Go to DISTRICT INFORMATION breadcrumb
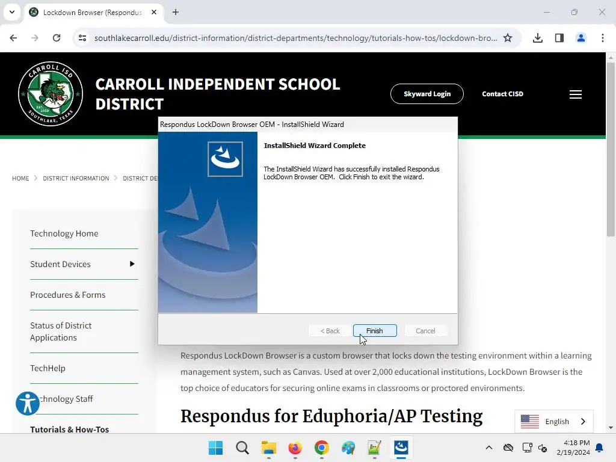The image size is (616, 462). 76,178
